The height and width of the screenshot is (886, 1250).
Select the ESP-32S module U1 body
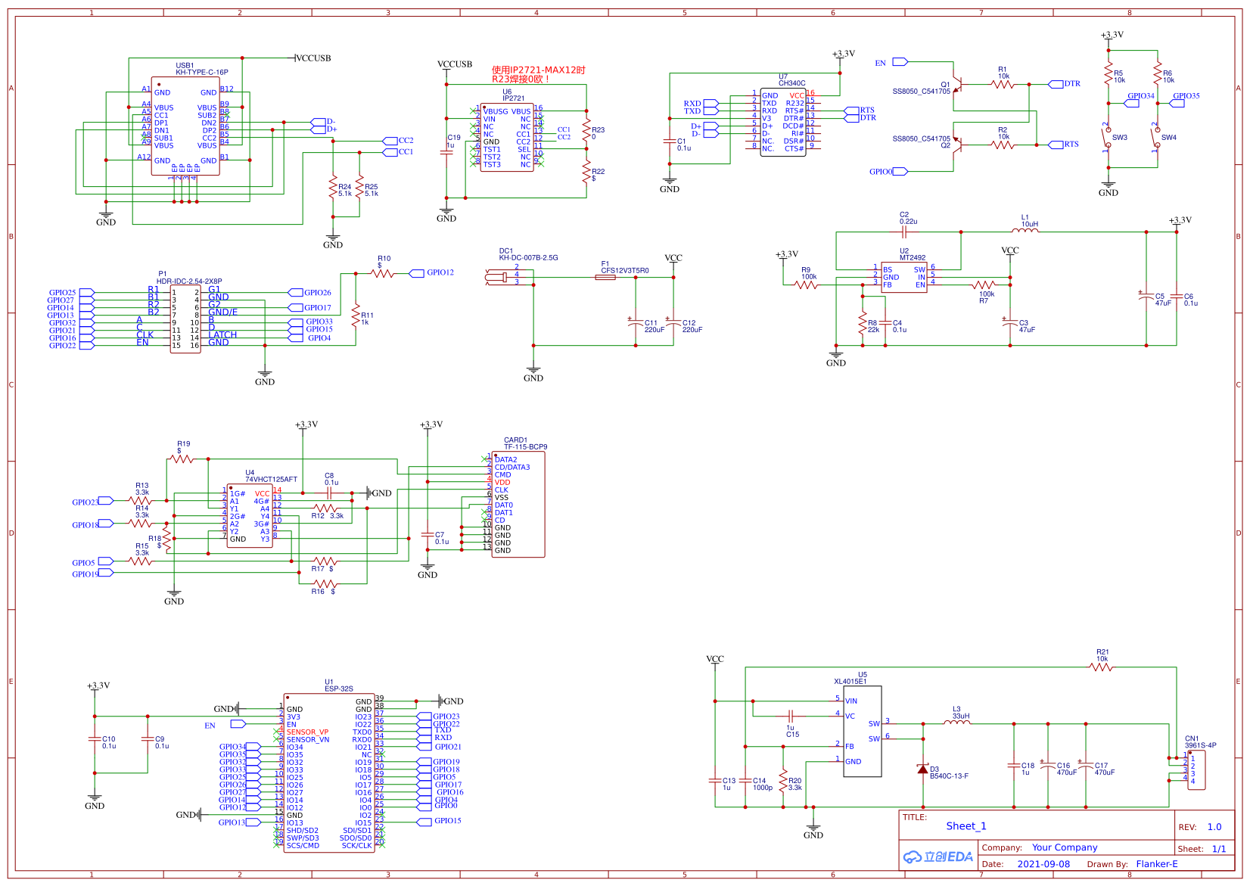pyautogui.click(x=329, y=772)
